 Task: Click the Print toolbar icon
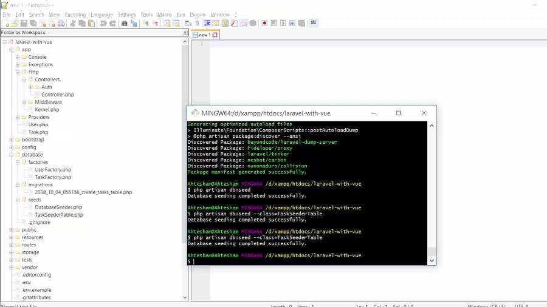pyautogui.click(x=61, y=24)
